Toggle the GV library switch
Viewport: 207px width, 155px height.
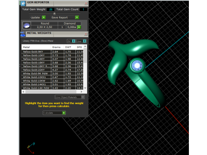point(73,41)
